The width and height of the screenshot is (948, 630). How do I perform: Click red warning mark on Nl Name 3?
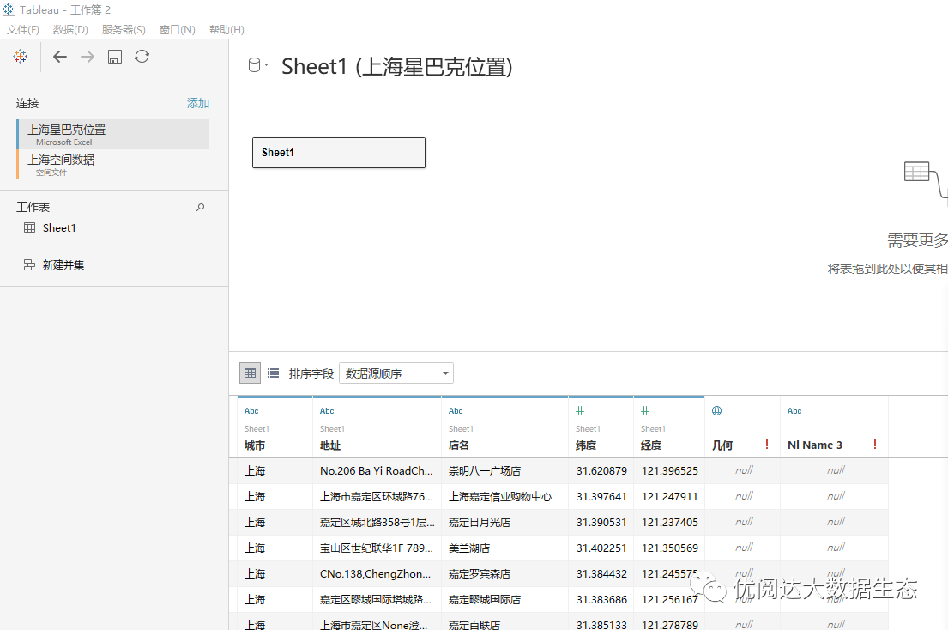click(875, 445)
